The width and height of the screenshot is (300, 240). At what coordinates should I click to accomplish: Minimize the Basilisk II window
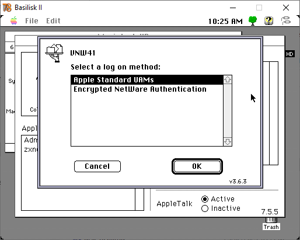point(233,8)
